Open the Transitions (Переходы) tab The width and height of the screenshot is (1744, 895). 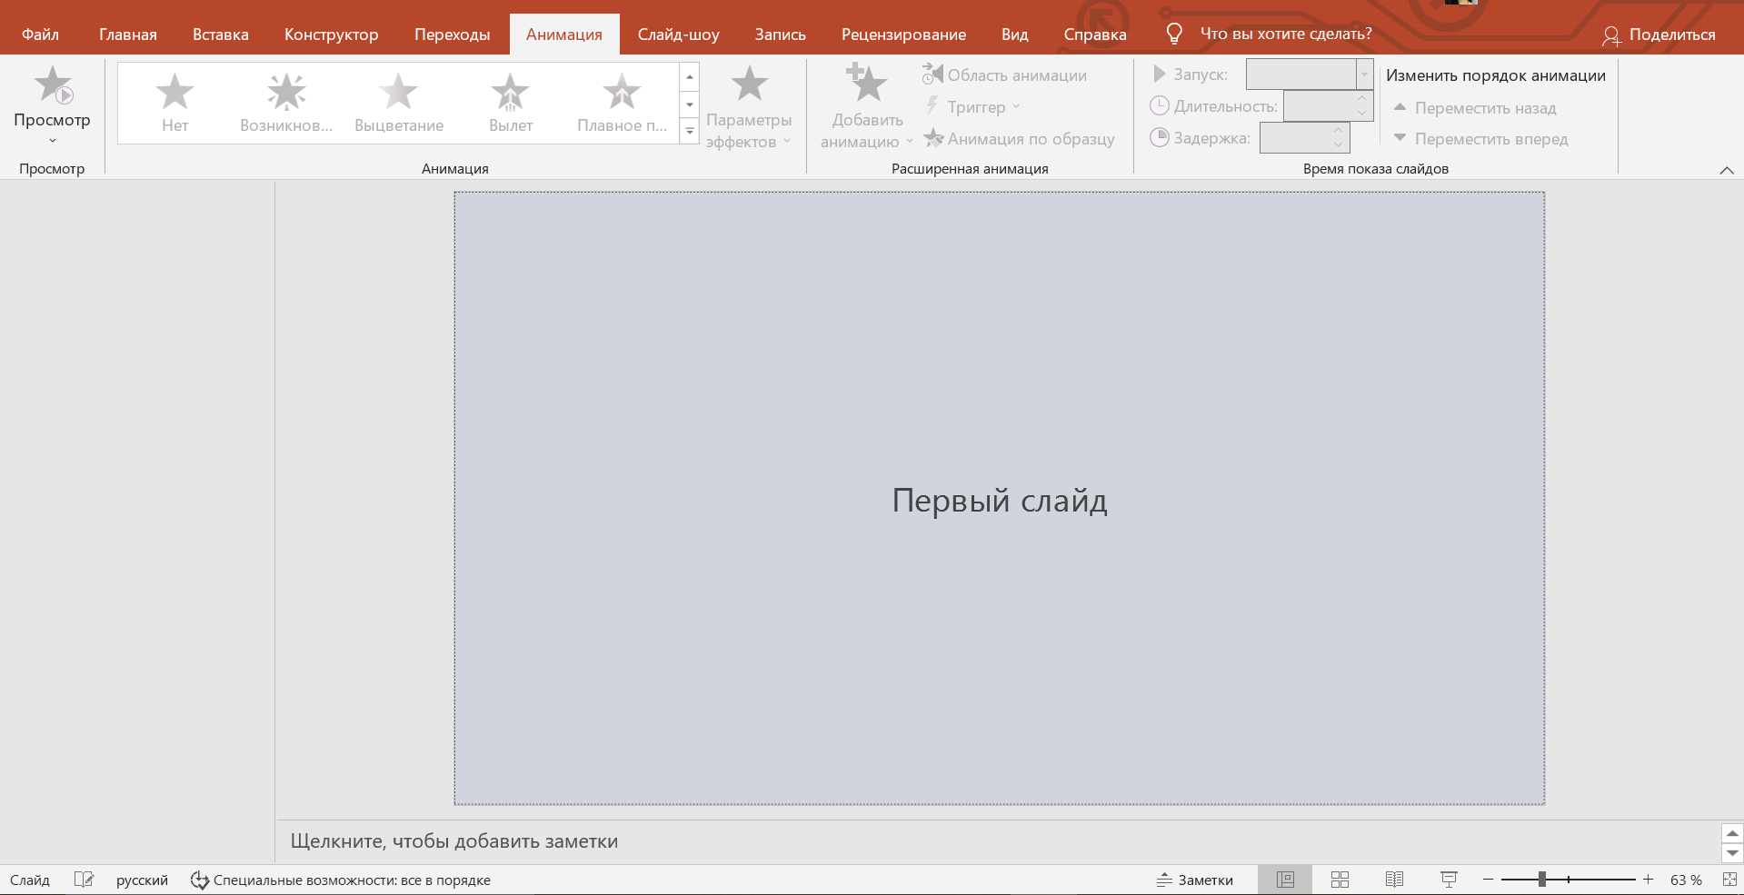[x=452, y=35]
